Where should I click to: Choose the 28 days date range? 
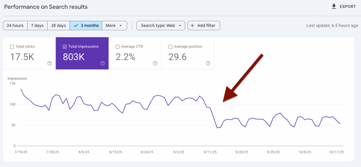click(59, 26)
